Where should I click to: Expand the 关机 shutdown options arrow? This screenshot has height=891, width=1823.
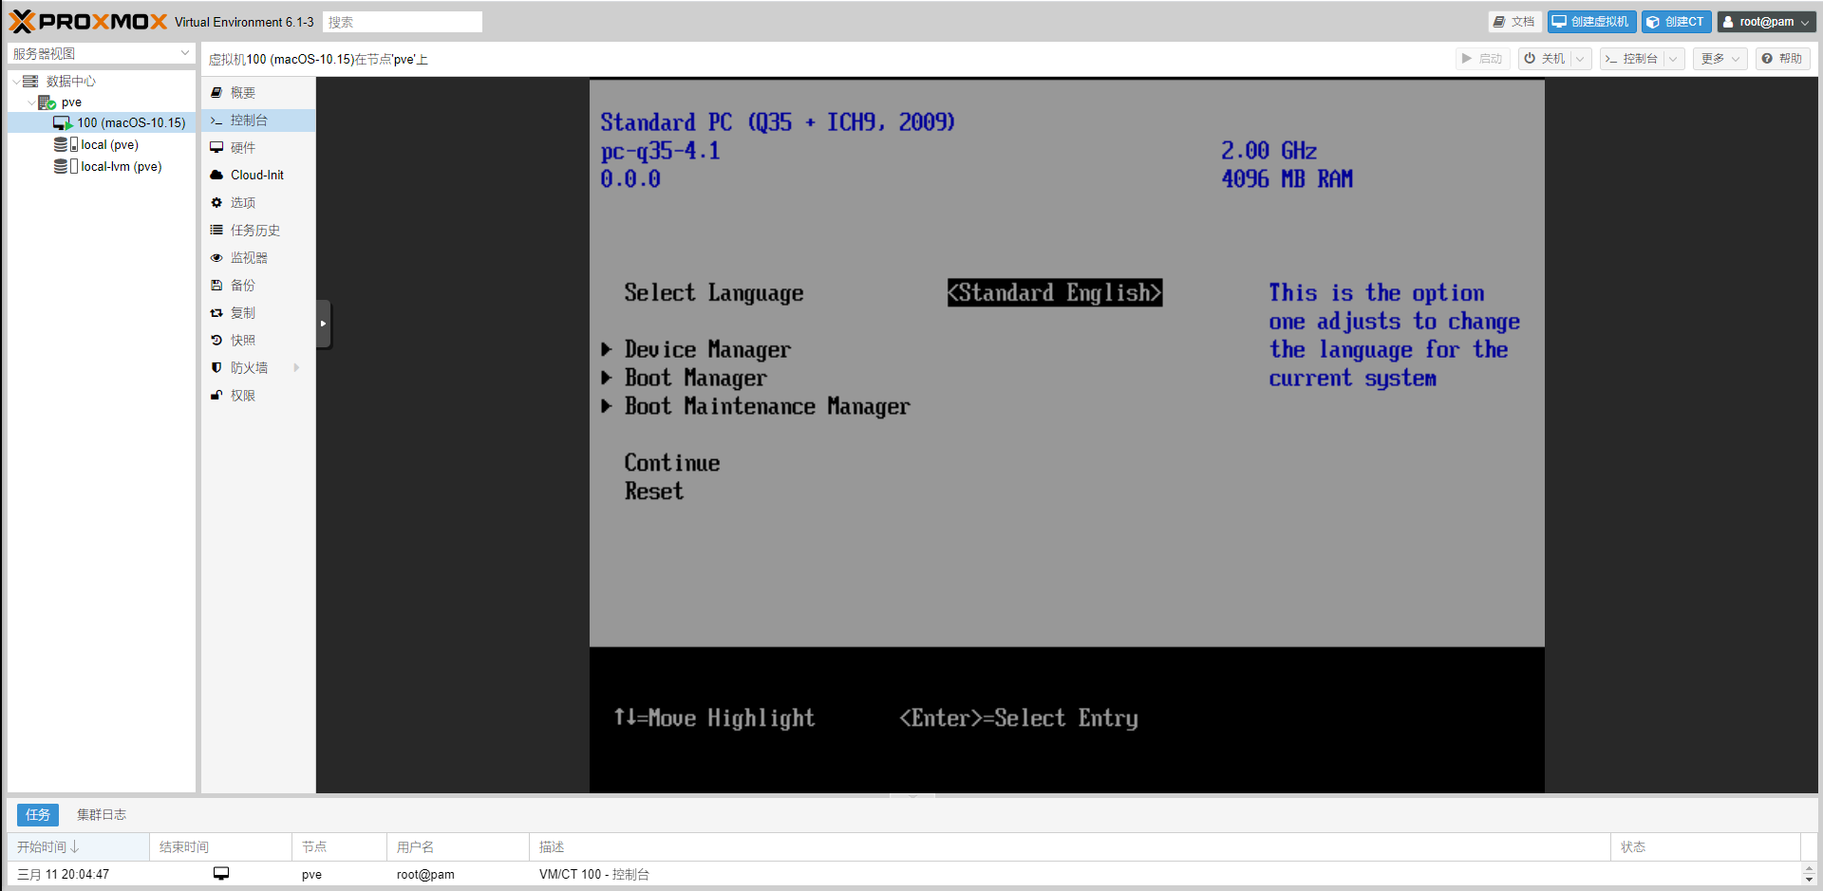coord(1580,59)
